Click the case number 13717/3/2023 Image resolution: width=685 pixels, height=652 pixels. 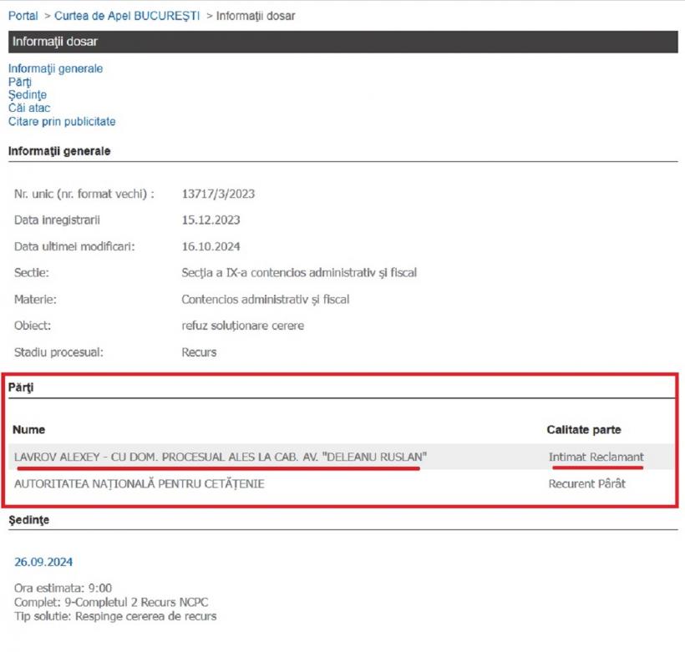[218, 194]
